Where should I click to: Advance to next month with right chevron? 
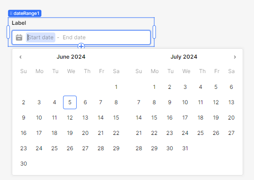coord(235,57)
